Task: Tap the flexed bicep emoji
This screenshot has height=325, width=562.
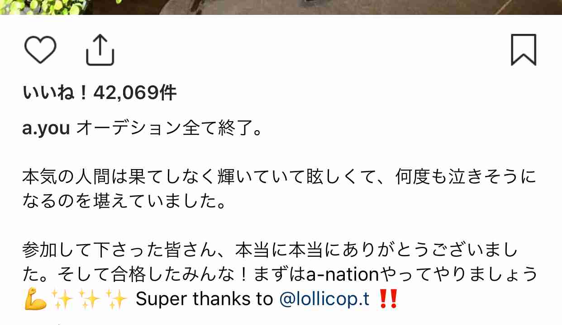Action: pyautogui.click(x=36, y=299)
